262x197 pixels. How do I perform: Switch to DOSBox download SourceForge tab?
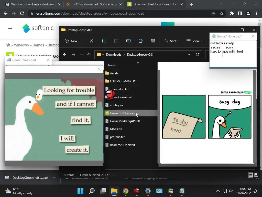click(94, 4)
